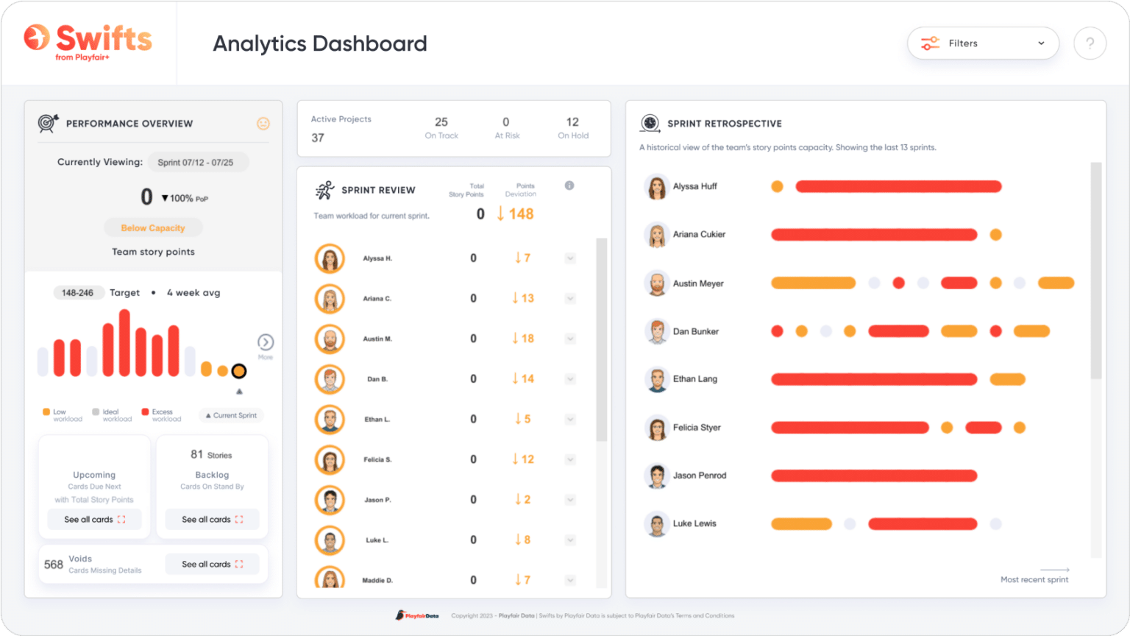Open the help question mark icon

[x=1090, y=43]
